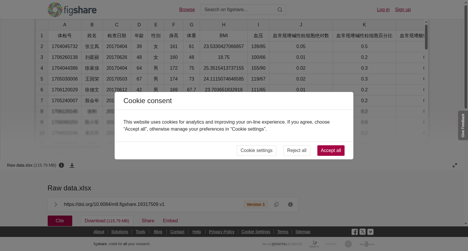The width and height of the screenshot is (468, 251).
Task: Open the Blog footer link
Action: tap(158, 232)
